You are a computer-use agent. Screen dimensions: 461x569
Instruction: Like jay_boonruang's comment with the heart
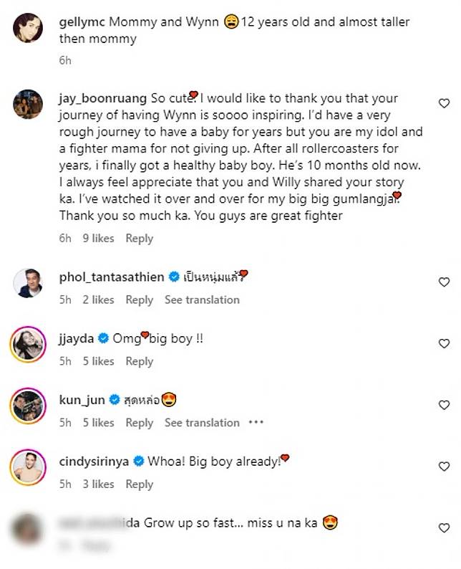[x=444, y=104]
